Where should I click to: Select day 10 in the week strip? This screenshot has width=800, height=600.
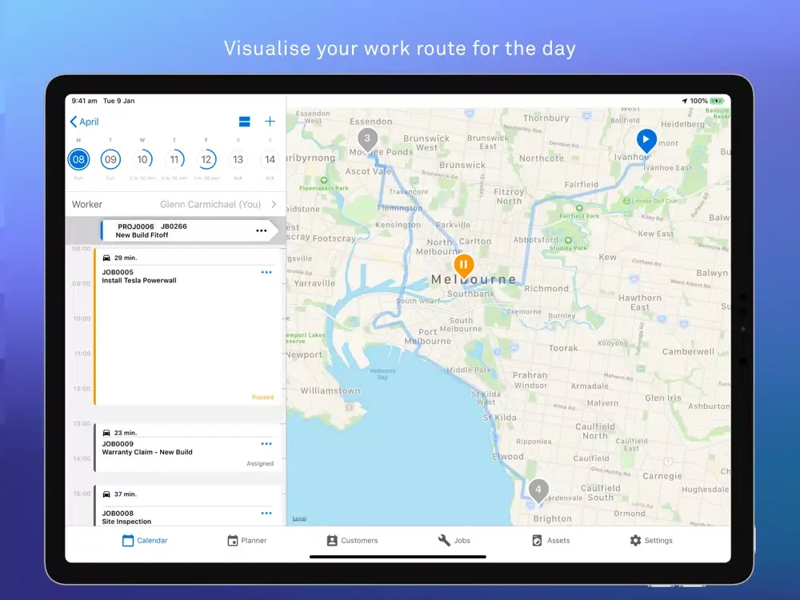(x=142, y=159)
